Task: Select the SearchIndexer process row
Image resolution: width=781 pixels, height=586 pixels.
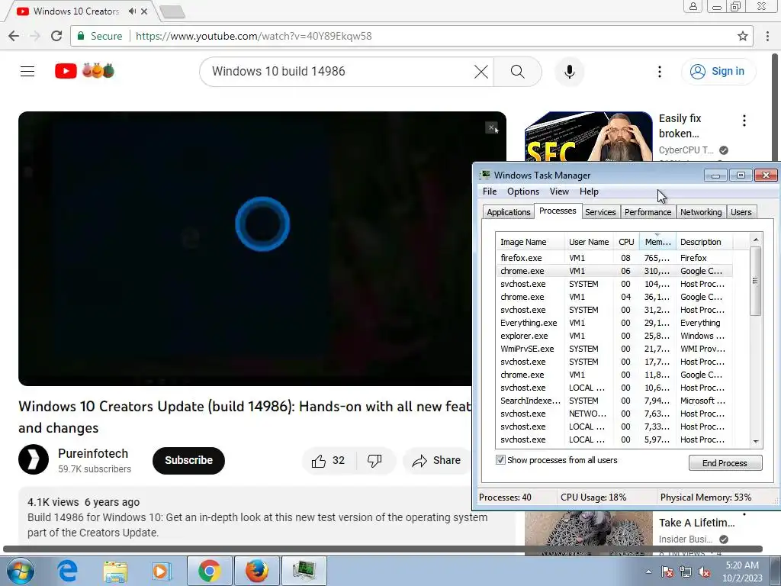Action: [x=614, y=400]
